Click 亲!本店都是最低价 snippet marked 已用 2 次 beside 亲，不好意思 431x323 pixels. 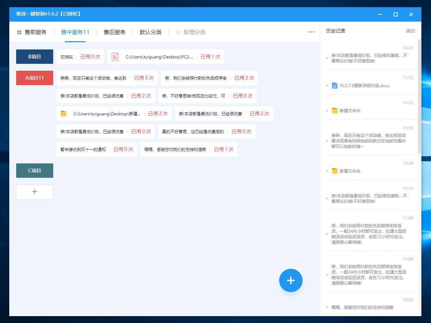click(x=106, y=96)
